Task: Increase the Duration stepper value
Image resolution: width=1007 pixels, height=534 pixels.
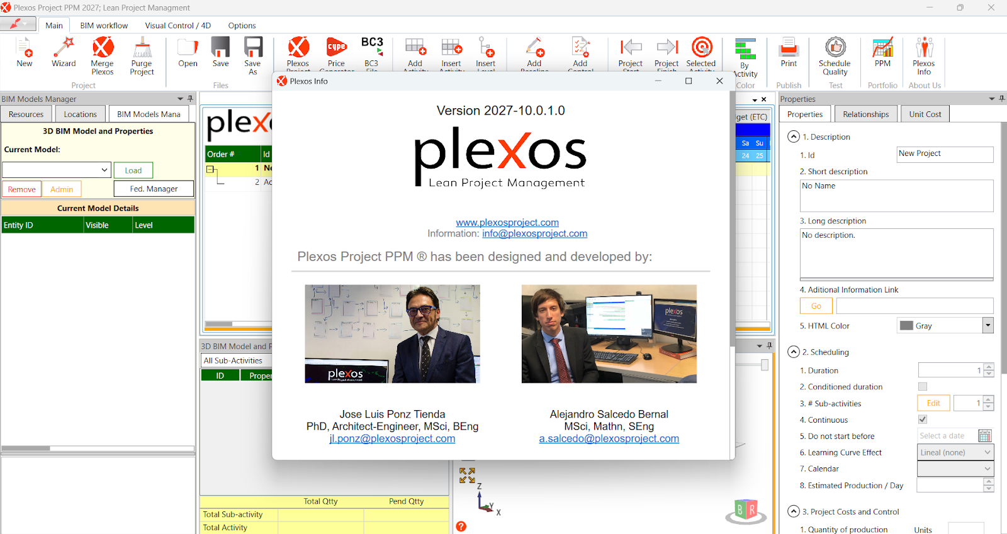Action: tap(989, 367)
